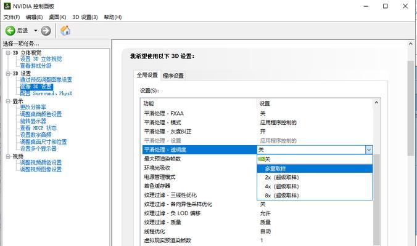The height and width of the screenshot is (246, 417).
Task: Open the 帮助(H) menu
Action: 113,17
